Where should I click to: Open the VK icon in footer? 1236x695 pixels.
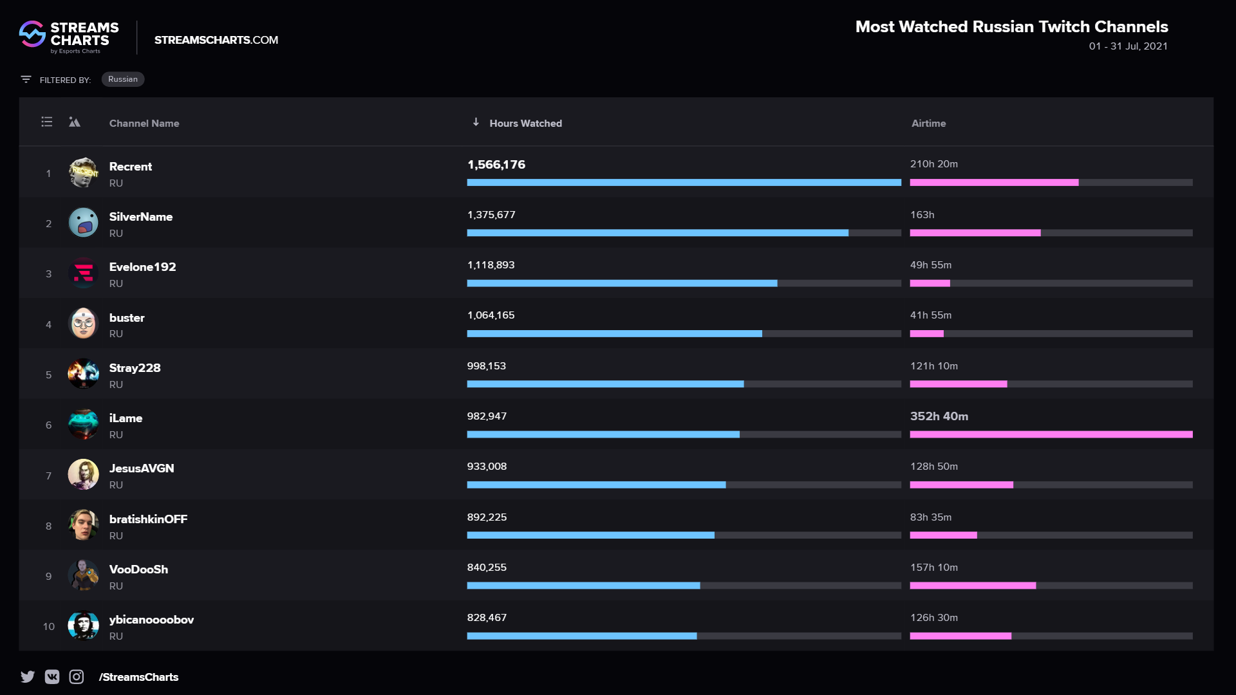52,676
